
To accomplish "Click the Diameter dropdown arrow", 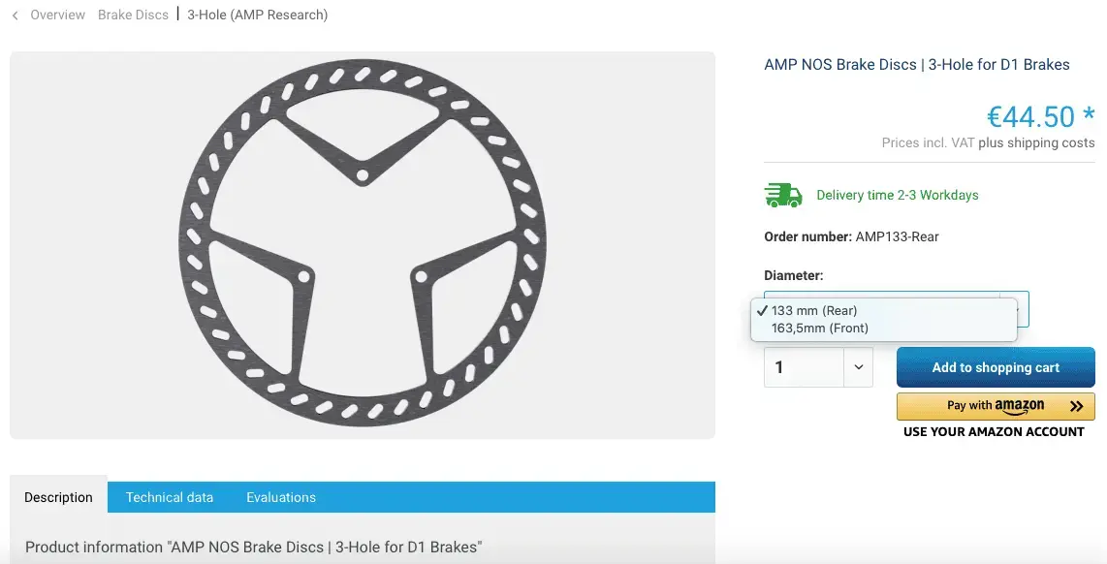I will 1015,309.
